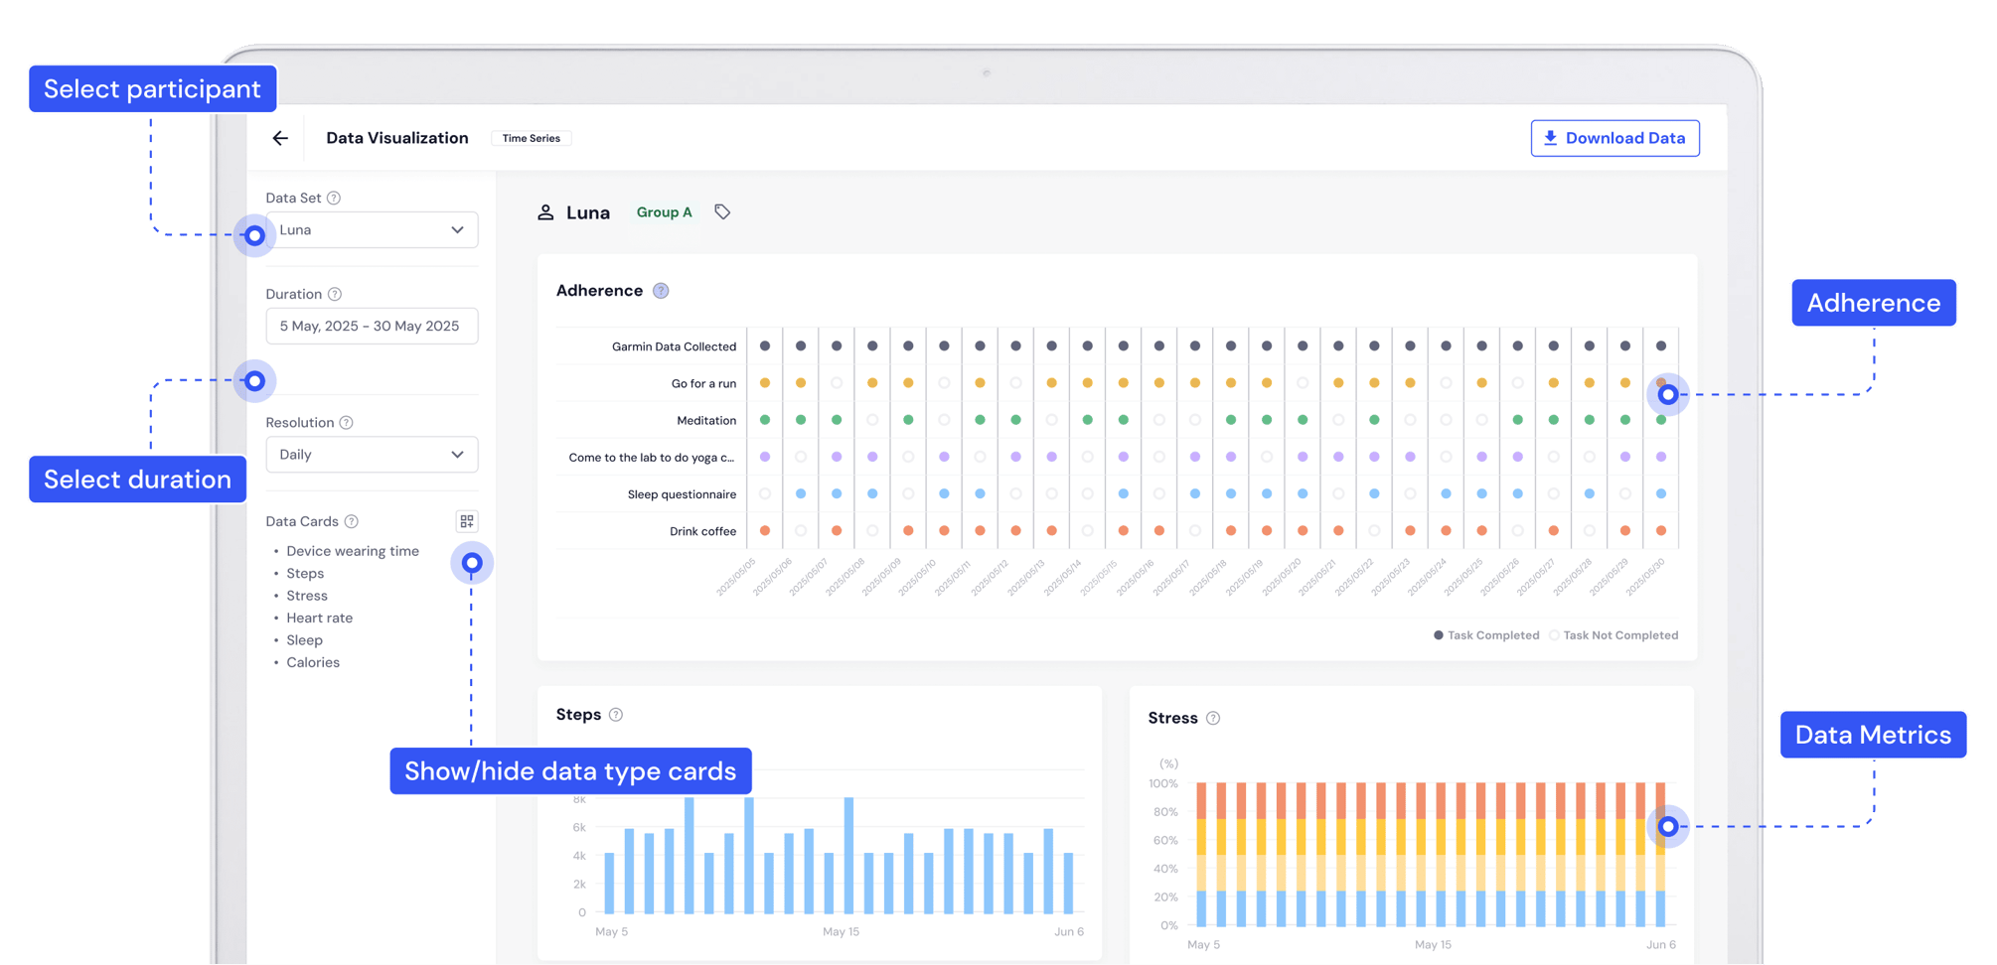Click the Stress chart help icon
Screen dimensions: 1997x965
coord(1213,718)
